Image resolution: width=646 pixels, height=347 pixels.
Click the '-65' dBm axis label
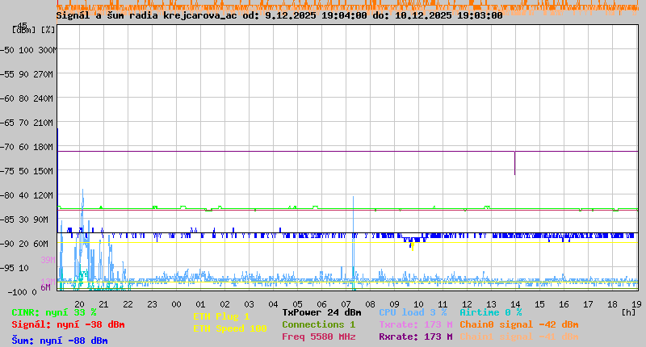pos(7,123)
